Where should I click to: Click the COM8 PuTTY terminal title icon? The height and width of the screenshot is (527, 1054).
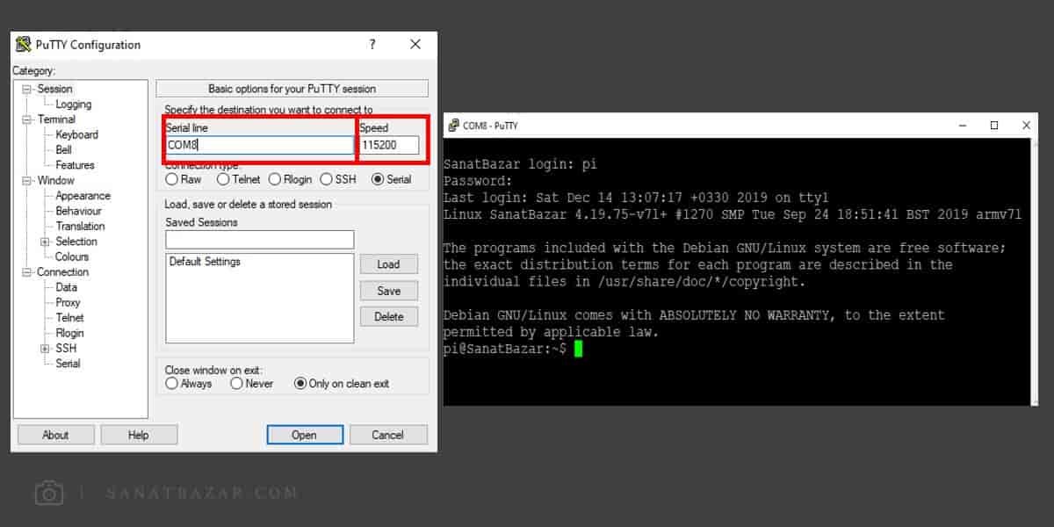453,126
